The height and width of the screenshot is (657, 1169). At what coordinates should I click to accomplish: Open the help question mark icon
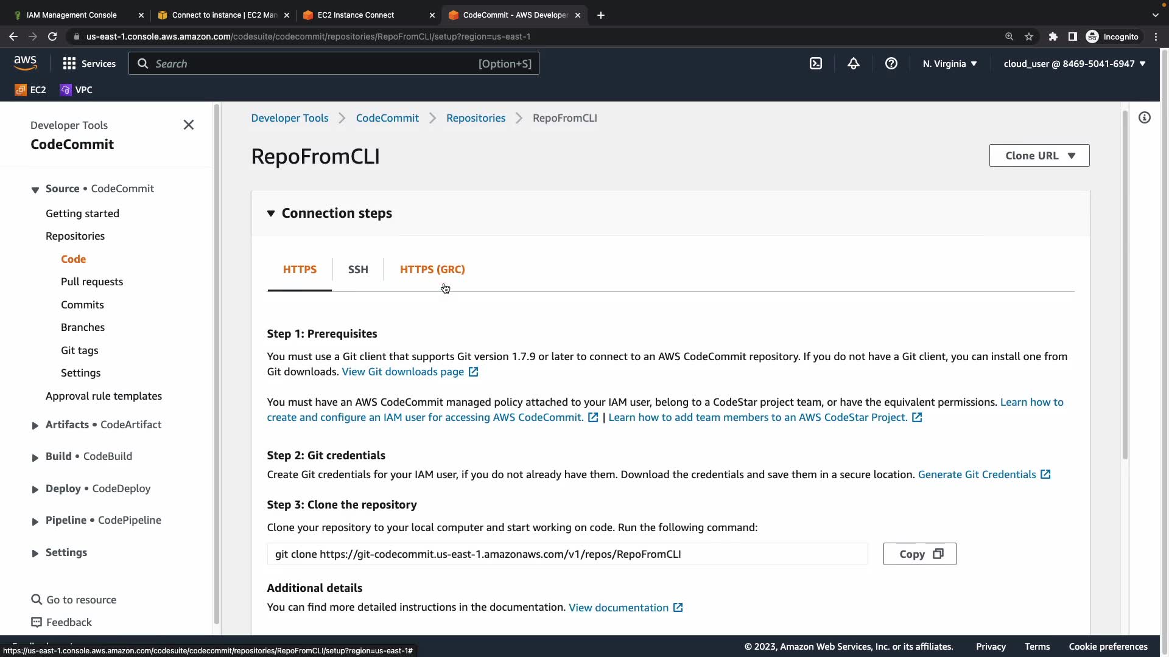point(891,64)
